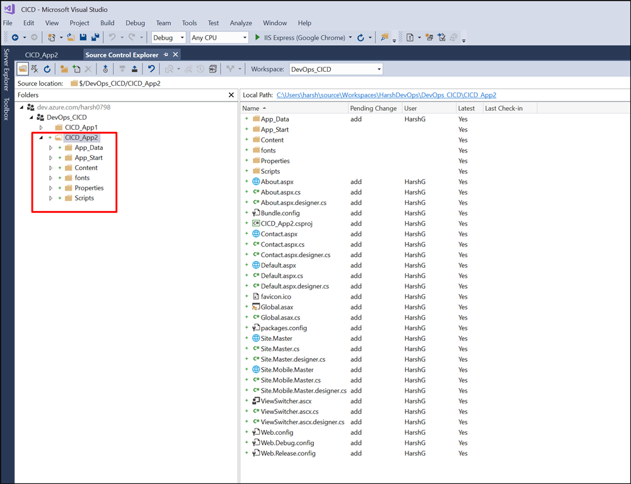Viewport: 631px width, 484px height.
Task: Click the Add Items to Folder icon
Action: coord(76,69)
